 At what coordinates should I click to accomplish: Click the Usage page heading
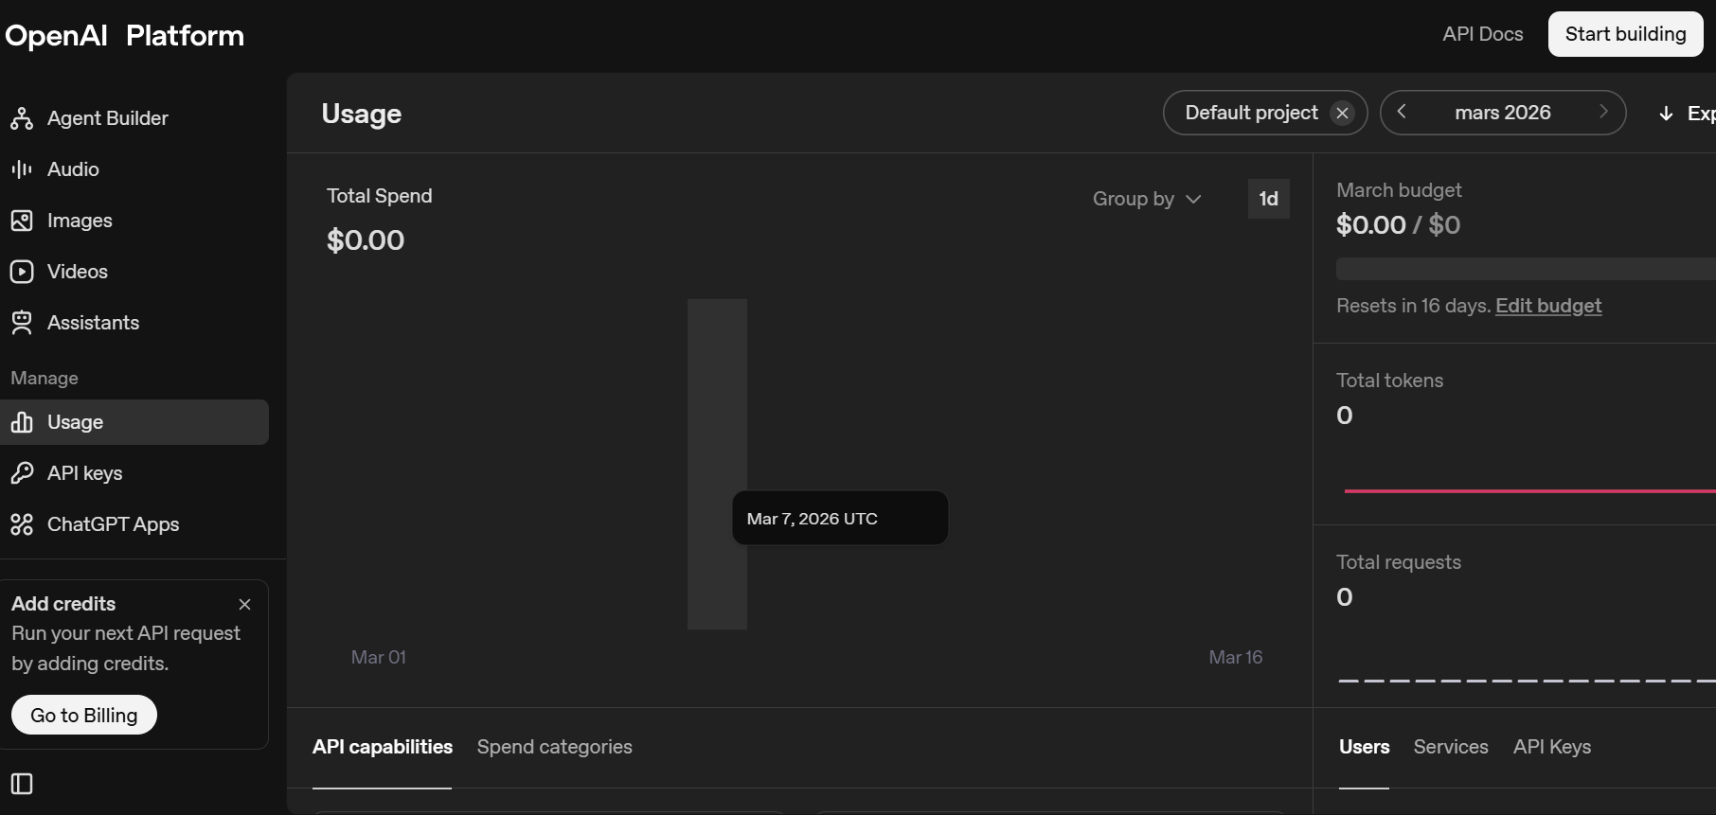[x=362, y=114]
